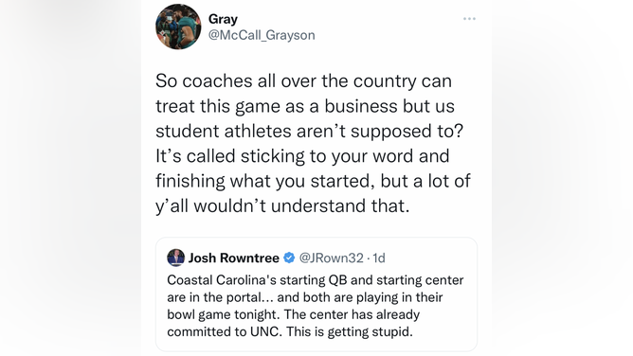Click the line 'finishing what you started'
This screenshot has height=356, width=633.
(262, 181)
